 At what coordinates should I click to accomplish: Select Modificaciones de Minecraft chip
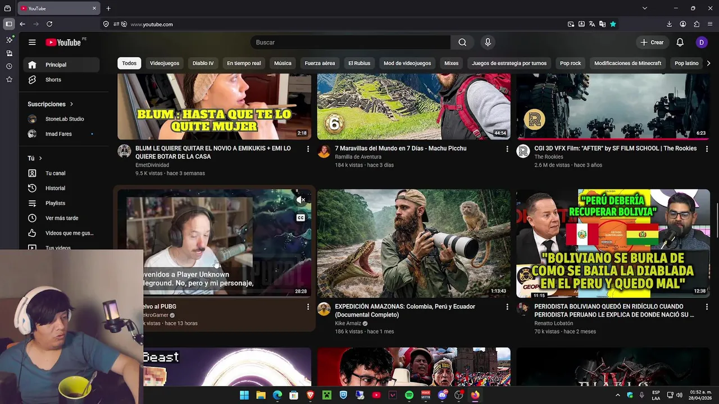pos(627,63)
